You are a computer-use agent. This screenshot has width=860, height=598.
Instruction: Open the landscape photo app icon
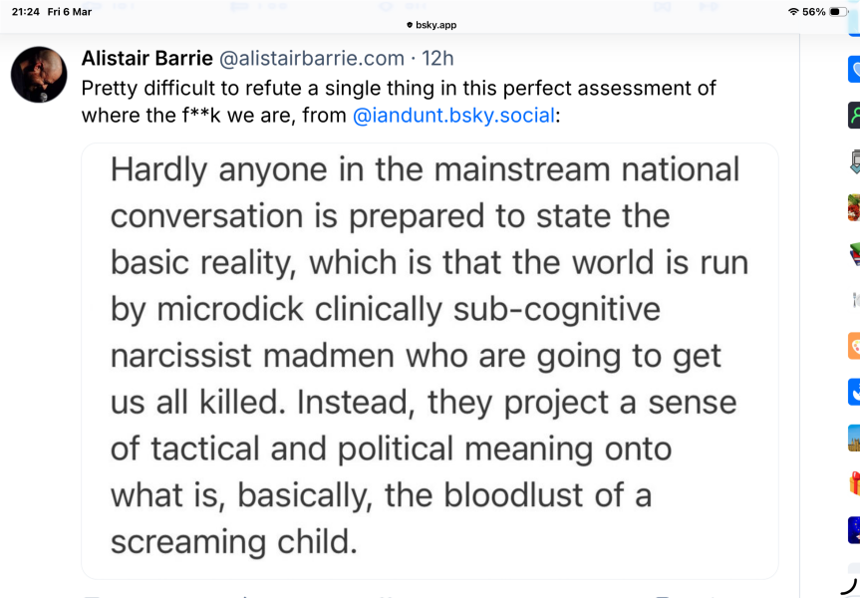(x=853, y=438)
